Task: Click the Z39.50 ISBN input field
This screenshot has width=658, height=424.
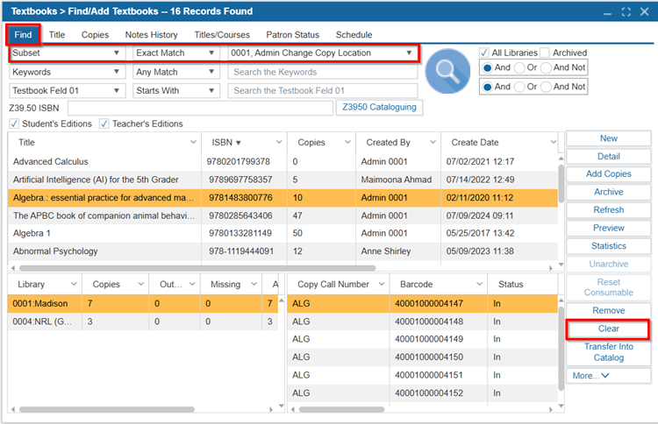Action: coord(200,108)
